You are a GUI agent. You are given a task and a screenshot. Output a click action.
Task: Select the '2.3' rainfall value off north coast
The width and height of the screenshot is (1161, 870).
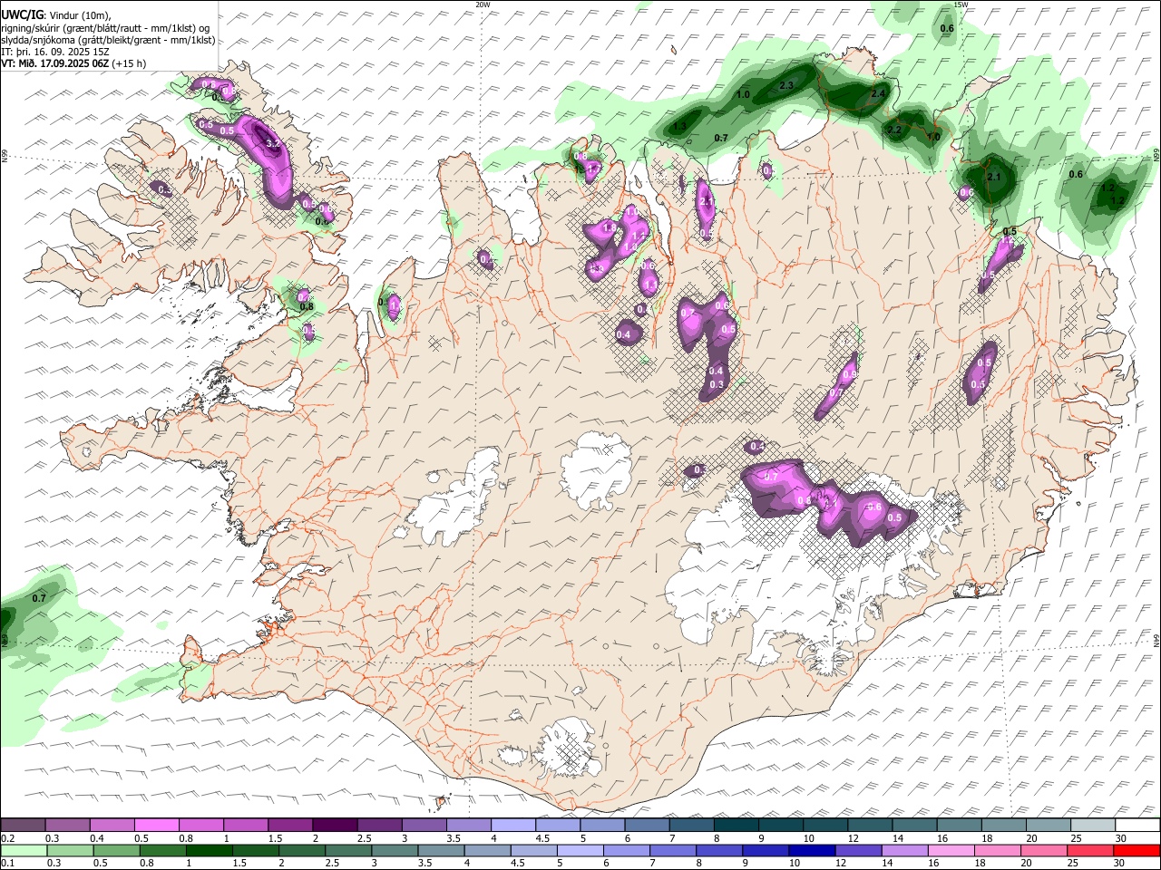coord(786,85)
